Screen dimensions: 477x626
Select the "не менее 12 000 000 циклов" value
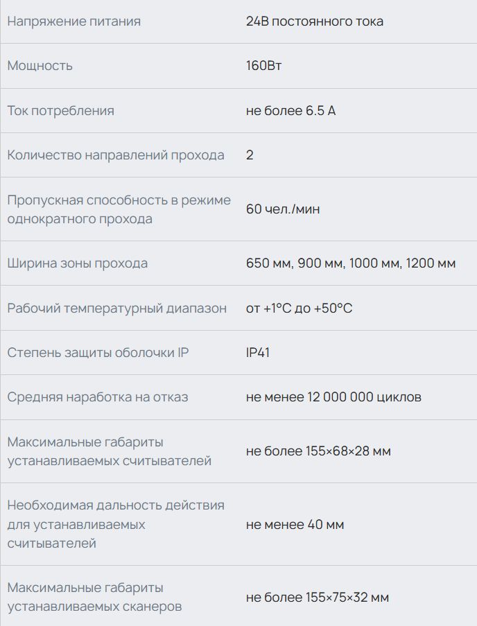[x=333, y=397]
